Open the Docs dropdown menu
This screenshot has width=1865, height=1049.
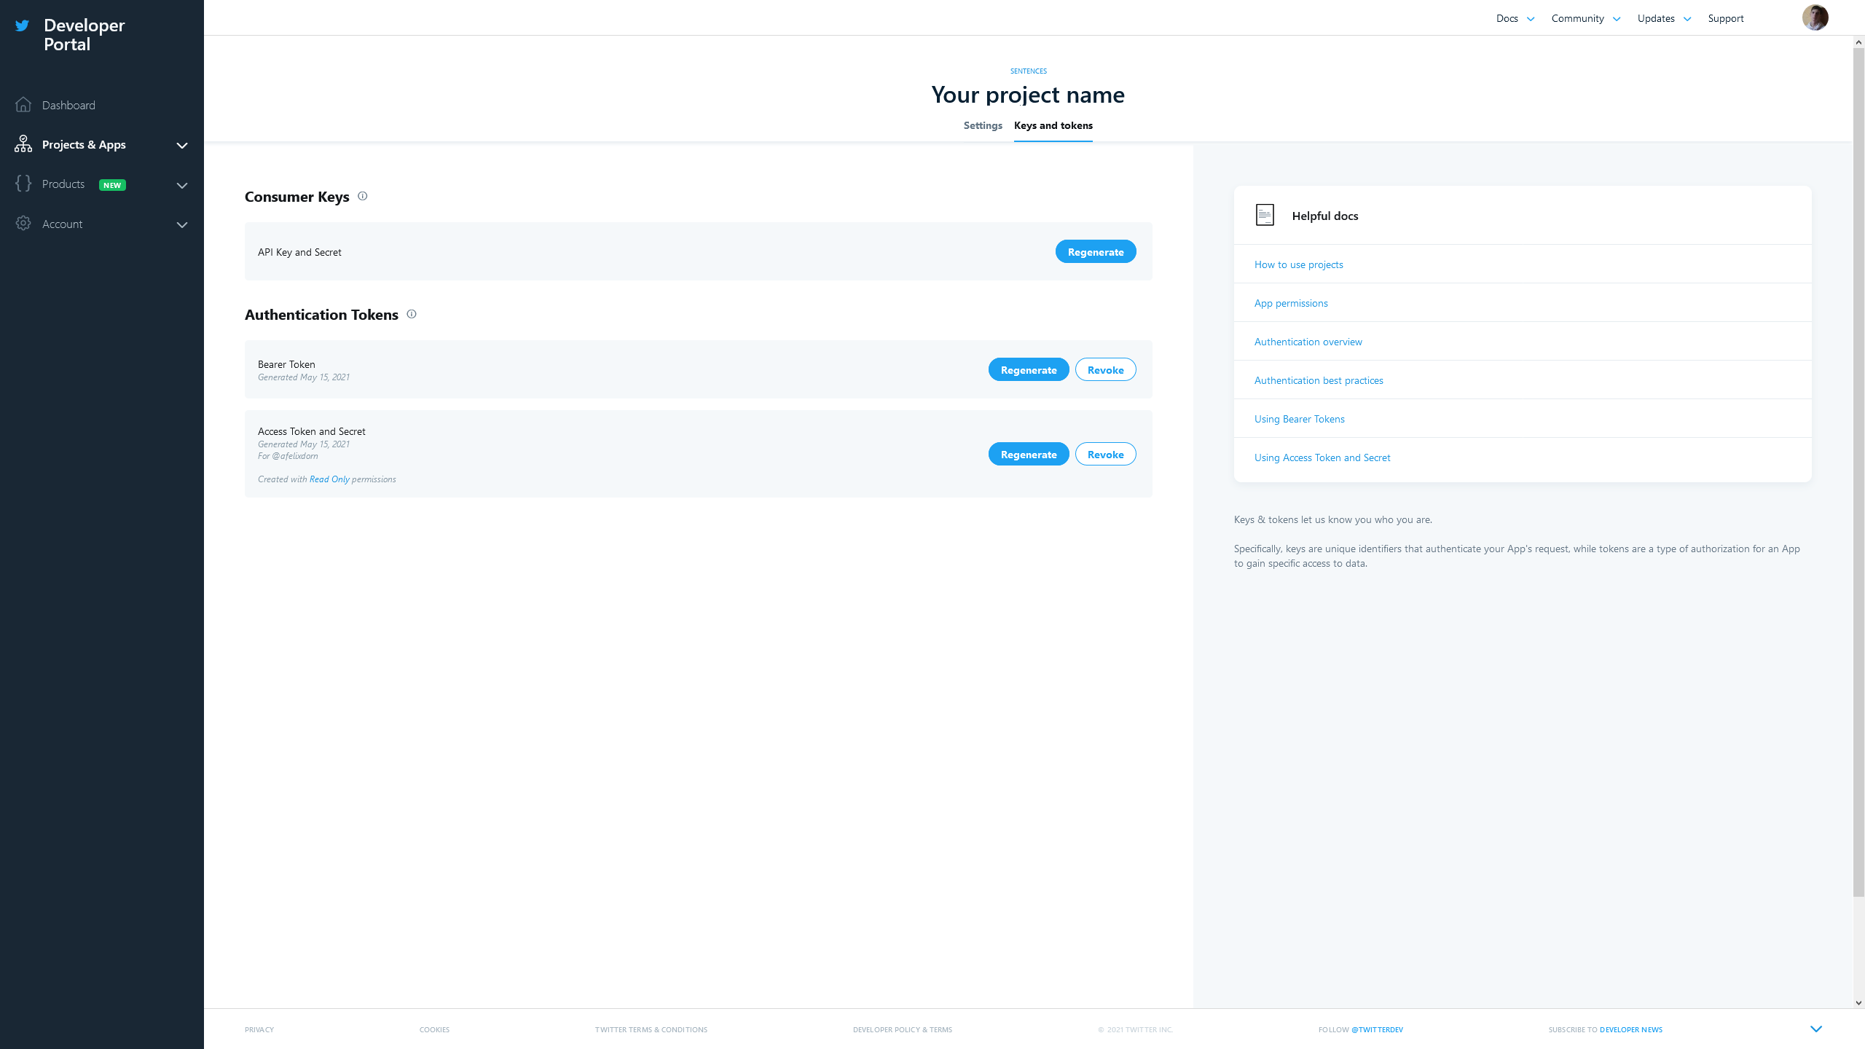tap(1507, 18)
